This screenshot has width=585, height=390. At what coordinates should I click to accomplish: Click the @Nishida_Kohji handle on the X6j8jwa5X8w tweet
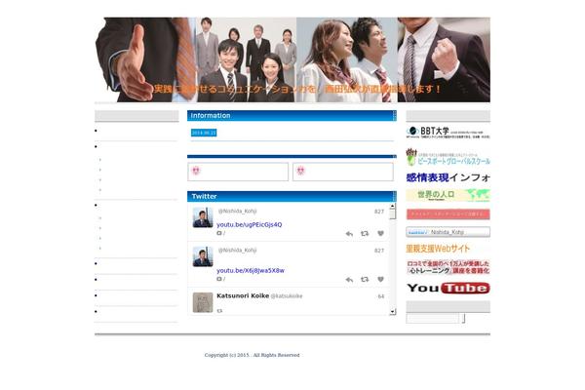pos(237,250)
